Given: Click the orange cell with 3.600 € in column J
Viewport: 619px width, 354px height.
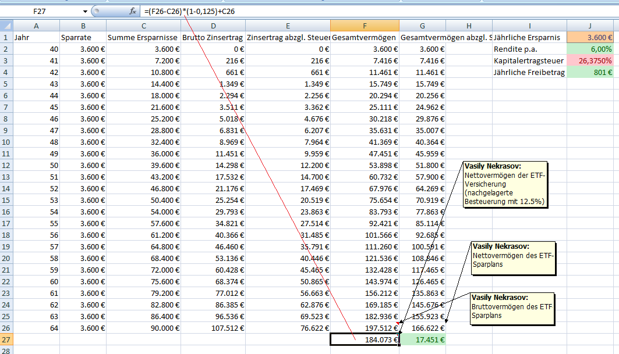Looking at the screenshot, I should click(589, 37).
